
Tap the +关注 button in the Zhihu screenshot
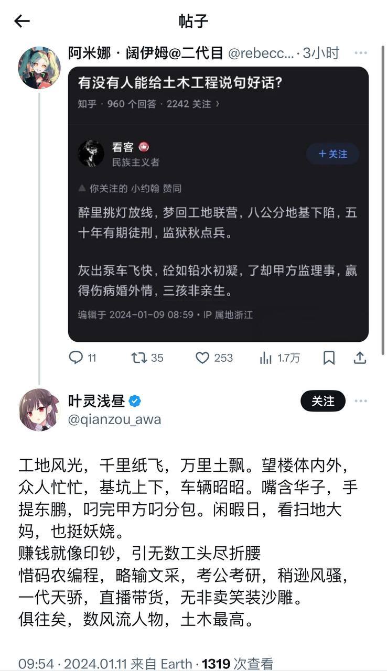click(x=332, y=154)
